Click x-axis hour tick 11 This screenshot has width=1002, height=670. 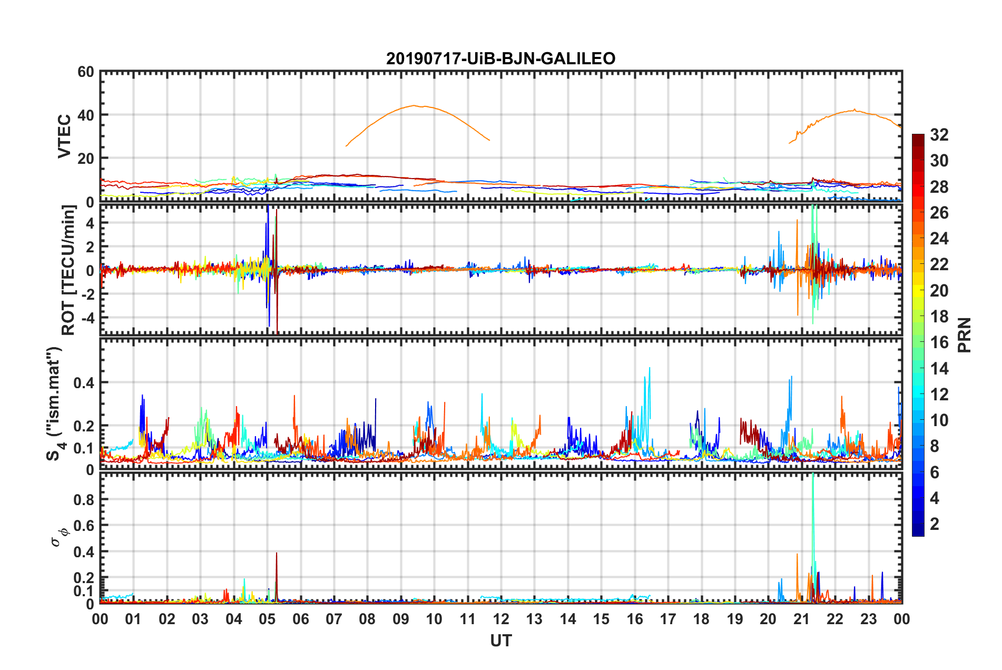[468, 619]
